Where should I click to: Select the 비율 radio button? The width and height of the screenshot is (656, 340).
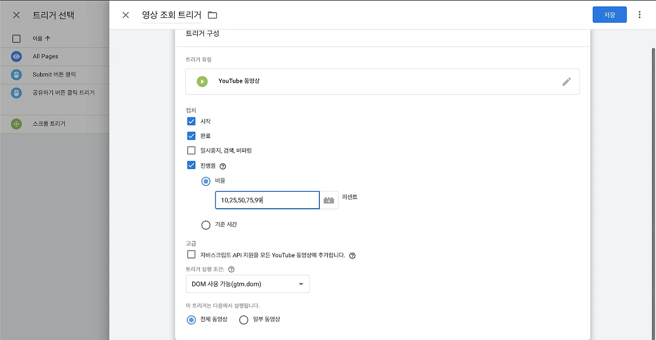206,181
